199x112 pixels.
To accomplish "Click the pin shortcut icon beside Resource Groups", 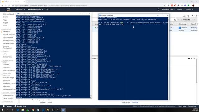I will coord(47,9).
